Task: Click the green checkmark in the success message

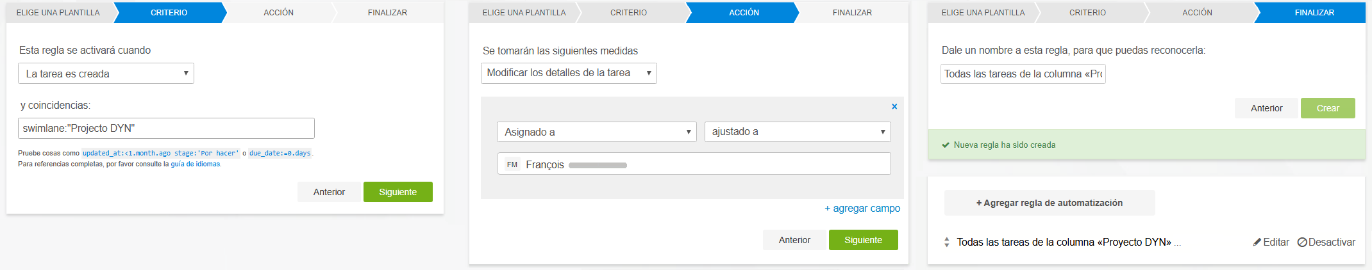Action: coord(945,145)
